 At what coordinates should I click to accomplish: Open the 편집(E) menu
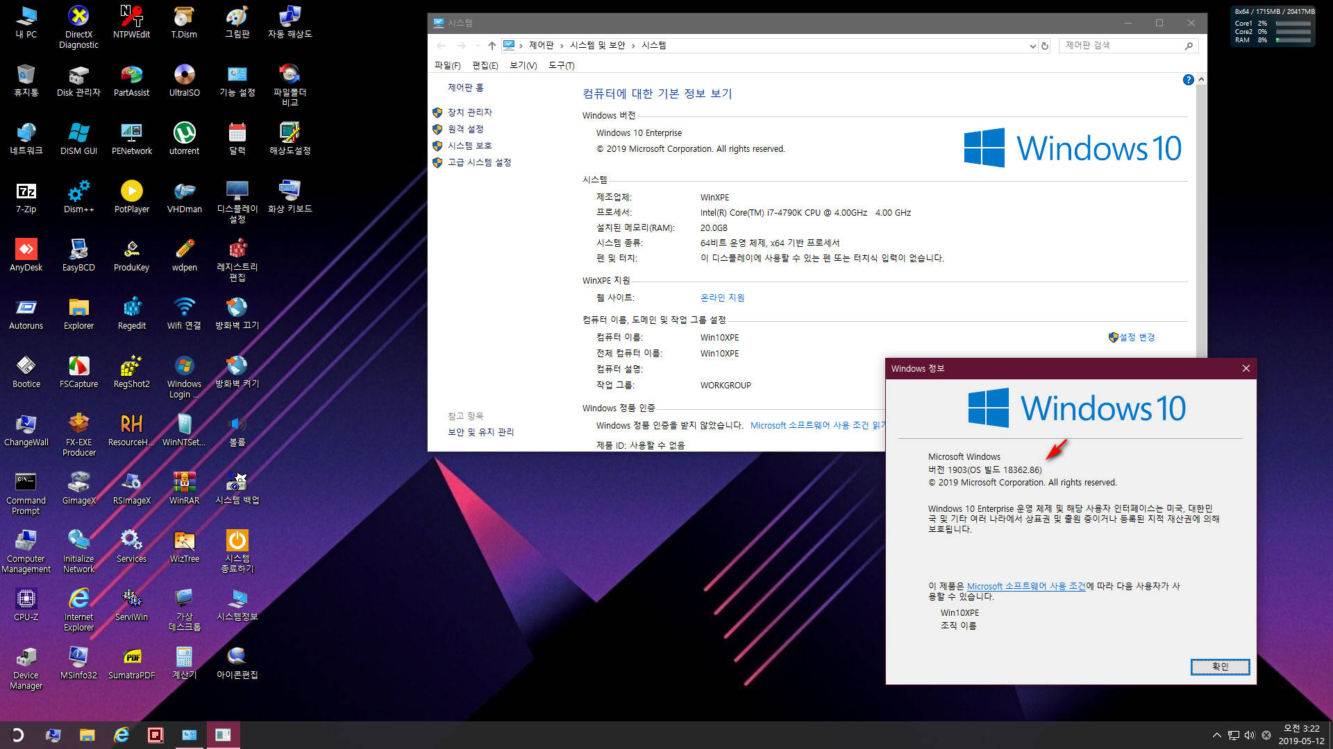[485, 65]
